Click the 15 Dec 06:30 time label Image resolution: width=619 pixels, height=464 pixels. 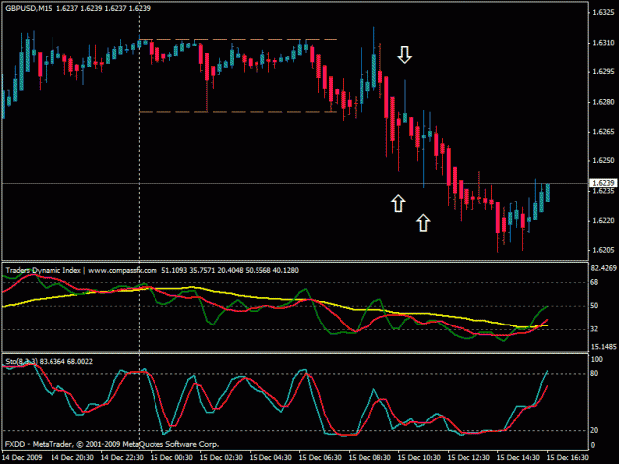click(320, 458)
